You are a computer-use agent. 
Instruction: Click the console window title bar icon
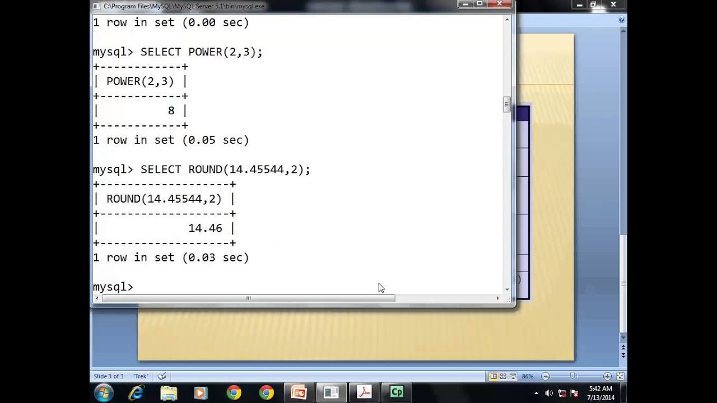[x=97, y=6]
